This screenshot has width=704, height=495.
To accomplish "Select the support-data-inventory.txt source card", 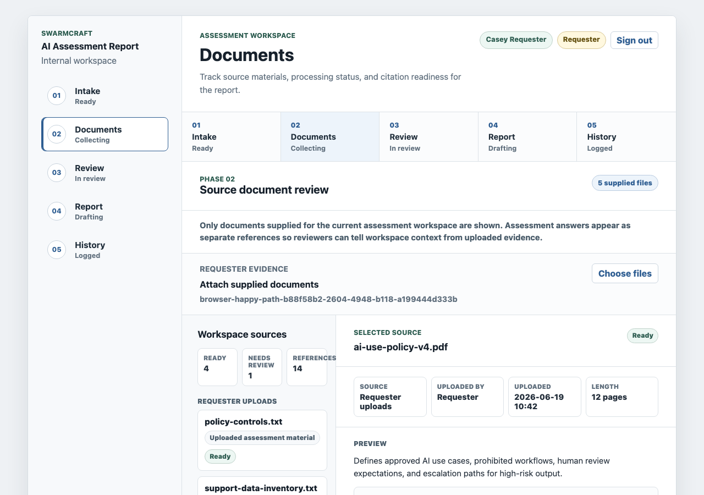I will point(262,486).
